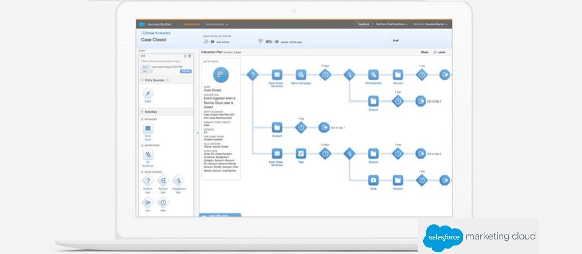The image size is (582, 254).
Task: Select the Account node next to Ad Audiences
Action: [x=398, y=75]
